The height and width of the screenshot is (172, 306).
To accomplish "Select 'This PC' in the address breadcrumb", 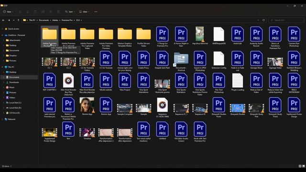I will (x=32, y=20).
